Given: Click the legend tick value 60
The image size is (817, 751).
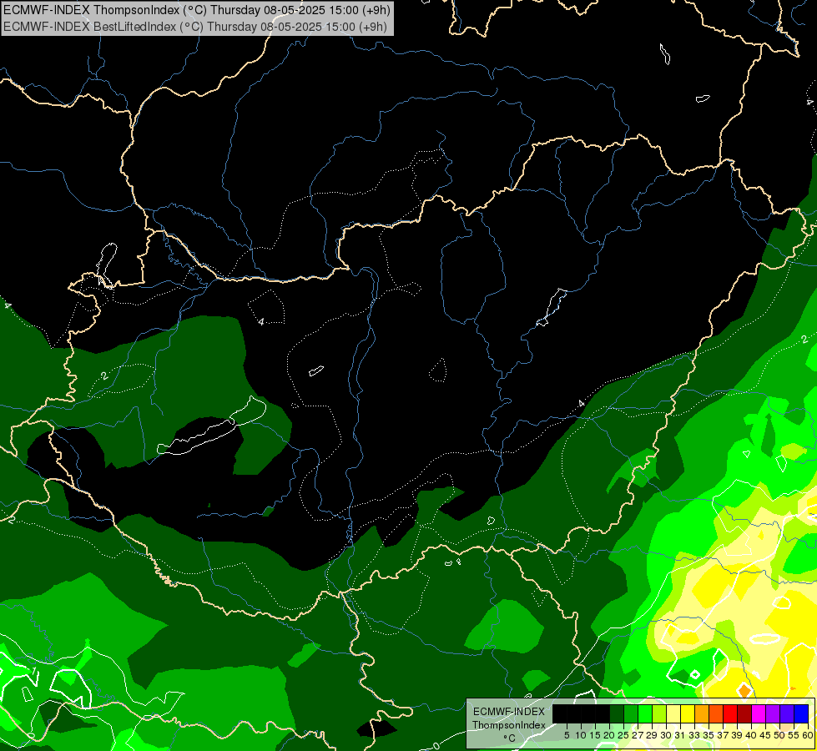Looking at the screenshot, I should [808, 735].
